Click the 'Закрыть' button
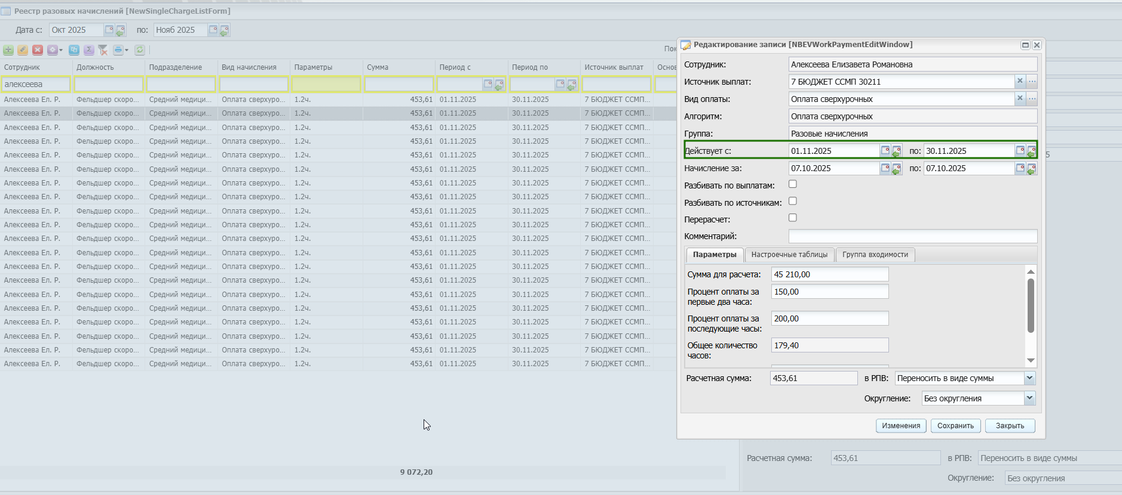This screenshot has width=1122, height=495. (x=1010, y=426)
